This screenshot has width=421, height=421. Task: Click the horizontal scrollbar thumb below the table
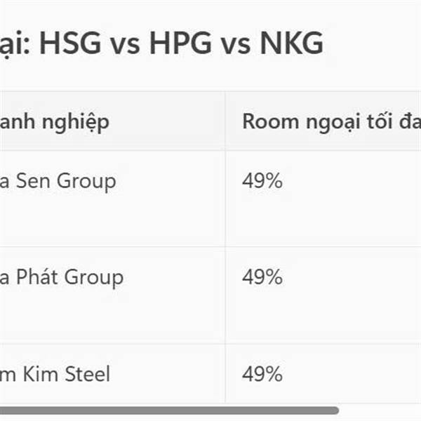click(x=168, y=410)
